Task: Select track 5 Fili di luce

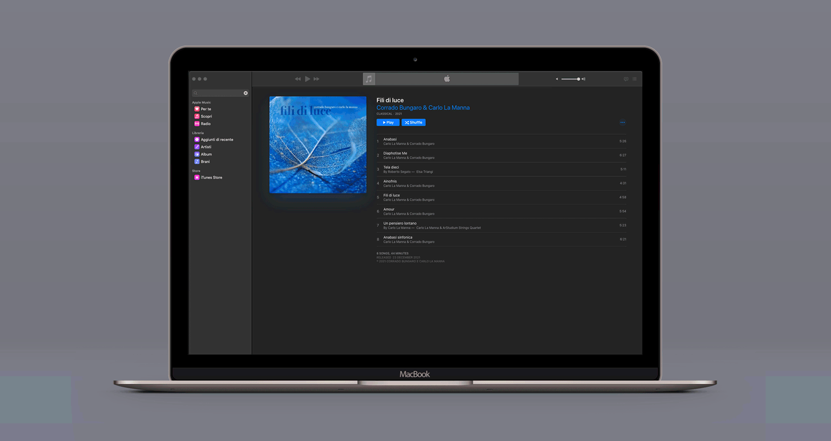Action: [x=501, y=197]
